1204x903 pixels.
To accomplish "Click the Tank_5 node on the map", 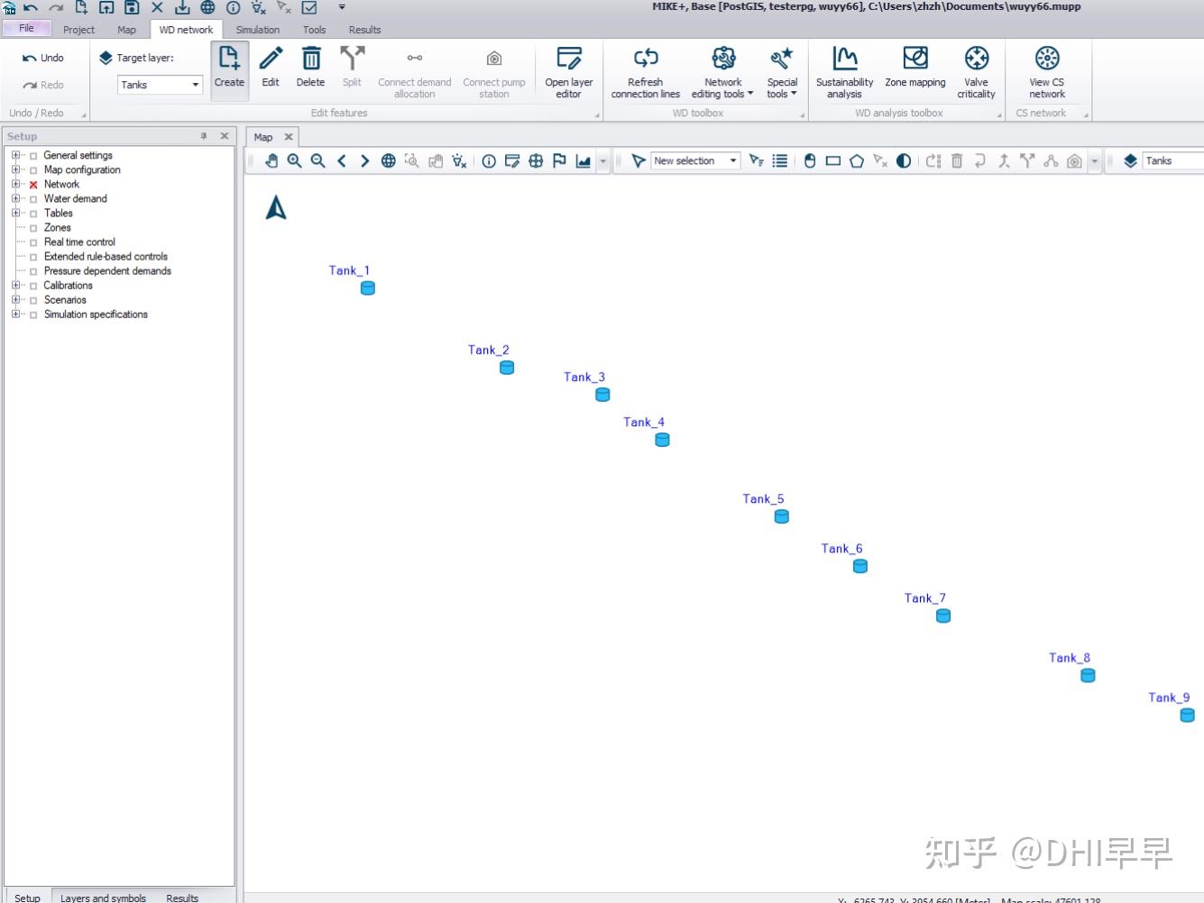I will coord(782,516).
